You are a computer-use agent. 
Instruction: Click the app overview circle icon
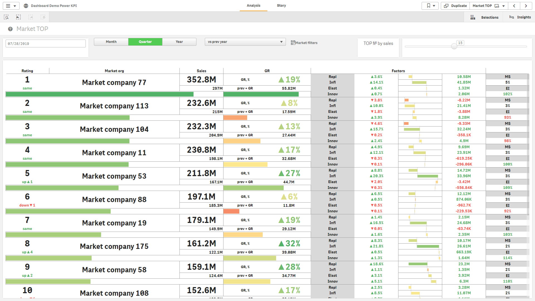pyautogui.click(x=26, y=6)
